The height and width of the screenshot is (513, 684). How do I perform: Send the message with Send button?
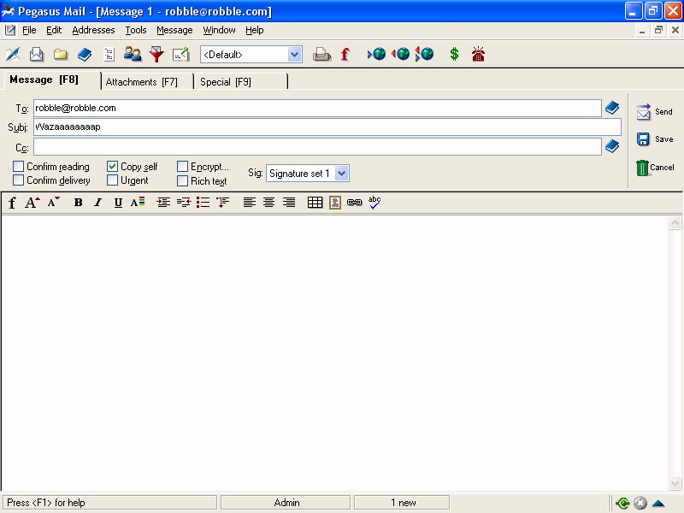tap(654, 112)
